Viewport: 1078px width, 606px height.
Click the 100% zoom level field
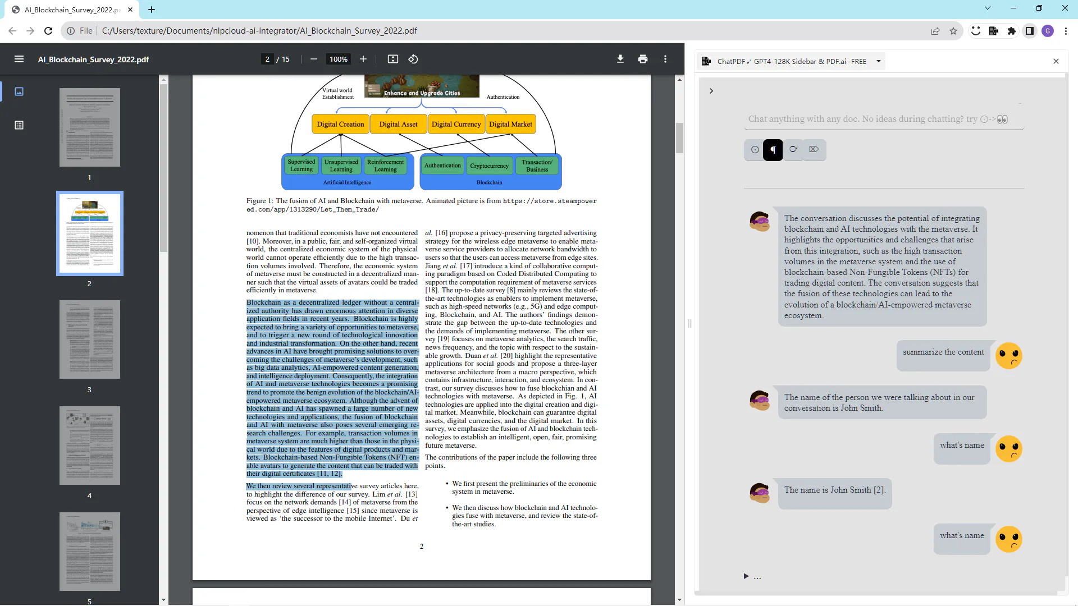(339, 59)
